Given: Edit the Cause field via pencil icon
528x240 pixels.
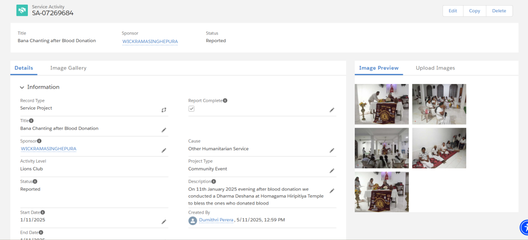Looking at the screenshot, I should 332,150.
